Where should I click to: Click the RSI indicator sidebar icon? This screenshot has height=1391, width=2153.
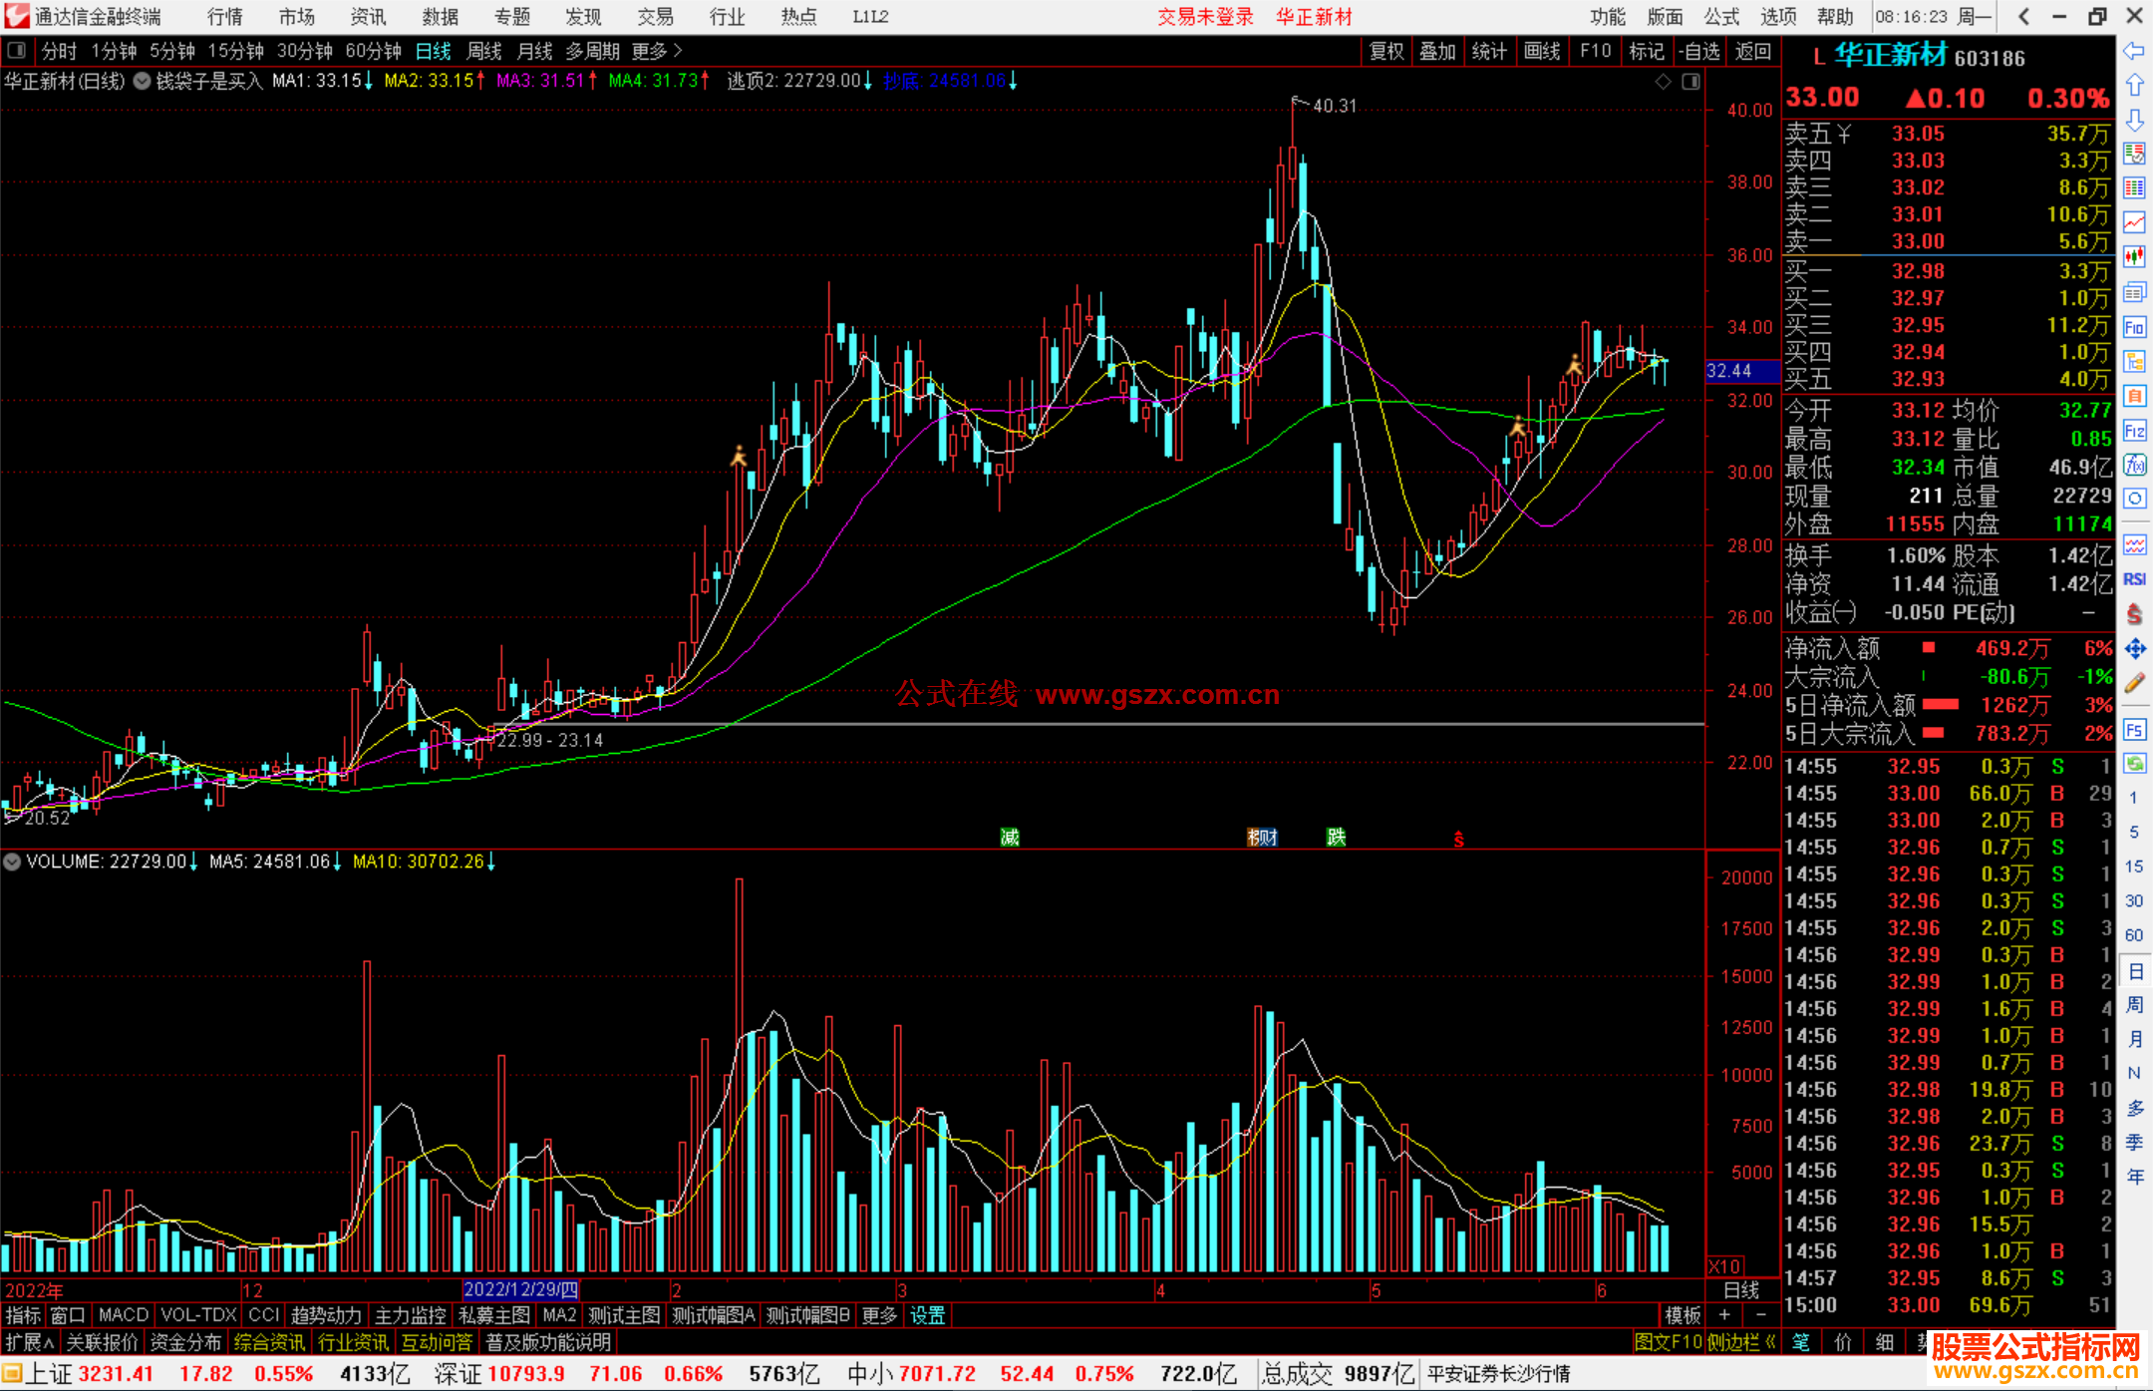(2134, 579)
